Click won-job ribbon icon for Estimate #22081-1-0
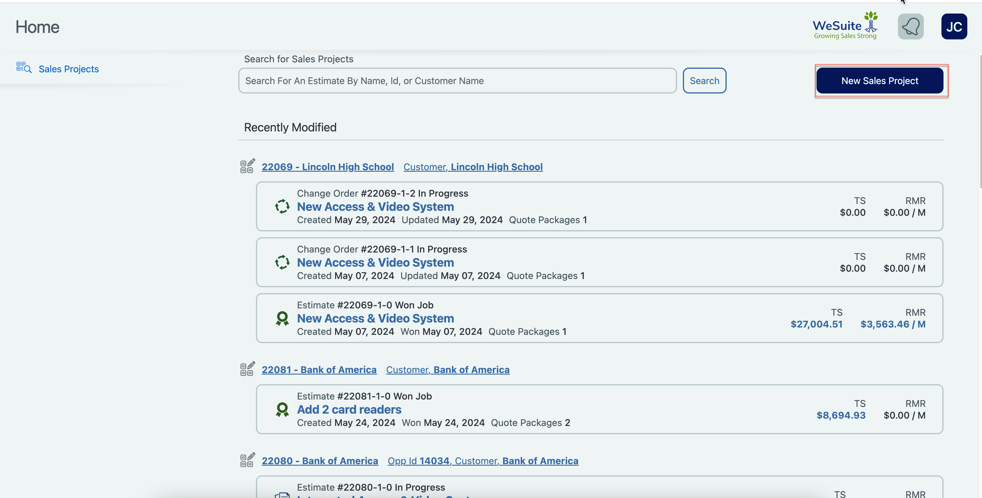Screen dimensions: 982x498 coord(282,410)
